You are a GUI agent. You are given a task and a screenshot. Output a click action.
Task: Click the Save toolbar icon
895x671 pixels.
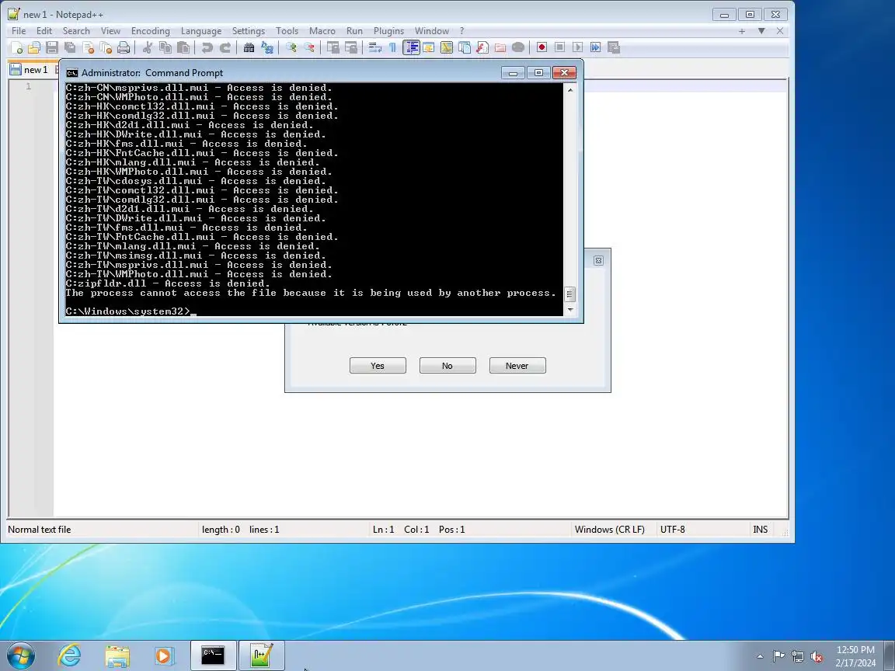pyautogui.click(x=52, y=48)
